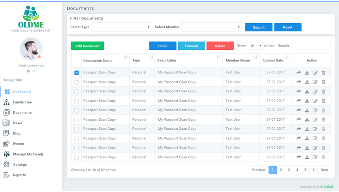339x192 pixels.
Task: Sort by Member Name column arrows
Action: click(256, 57)
